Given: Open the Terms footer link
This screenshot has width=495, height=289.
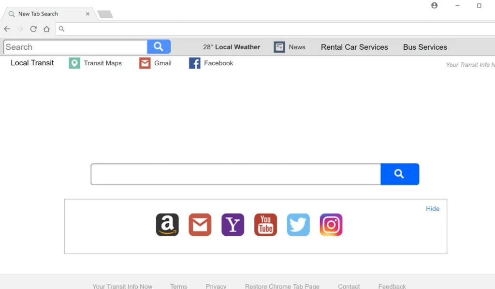Looking at the screenshot, I should tap(179, 286).
